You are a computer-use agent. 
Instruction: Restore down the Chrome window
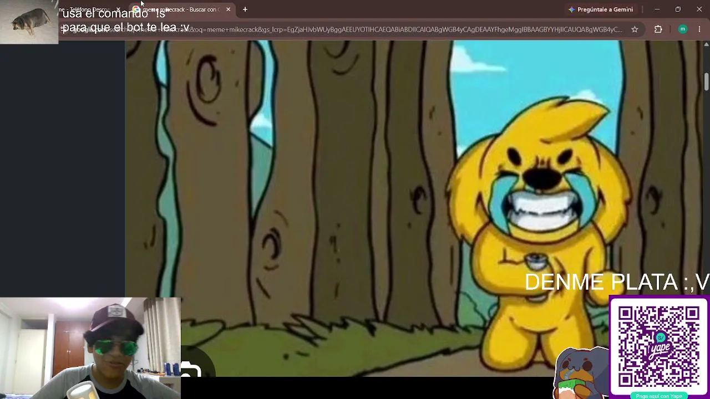(678, 9)
